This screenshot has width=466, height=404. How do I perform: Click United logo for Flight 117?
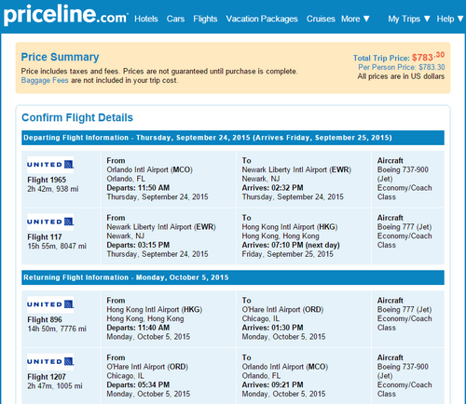coord(50,222)
